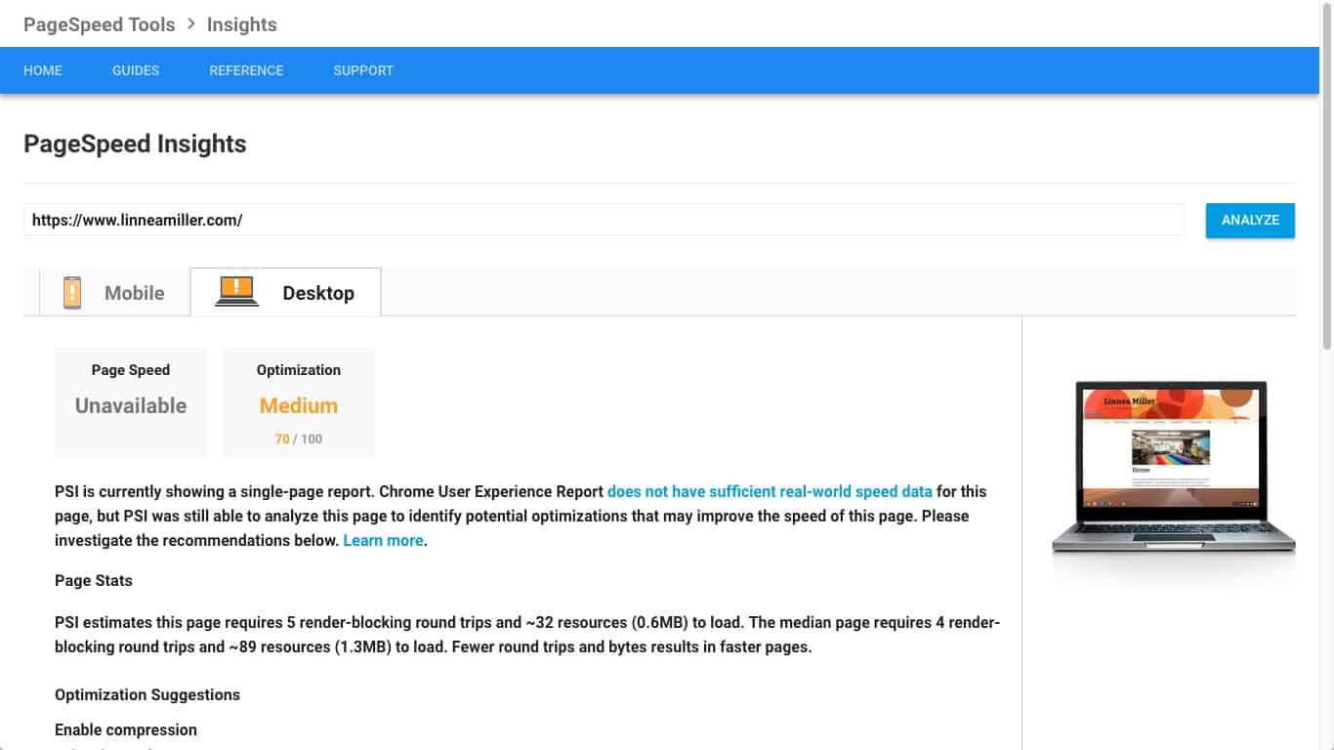Open the GUIDES navigation item

coord(136,70)
